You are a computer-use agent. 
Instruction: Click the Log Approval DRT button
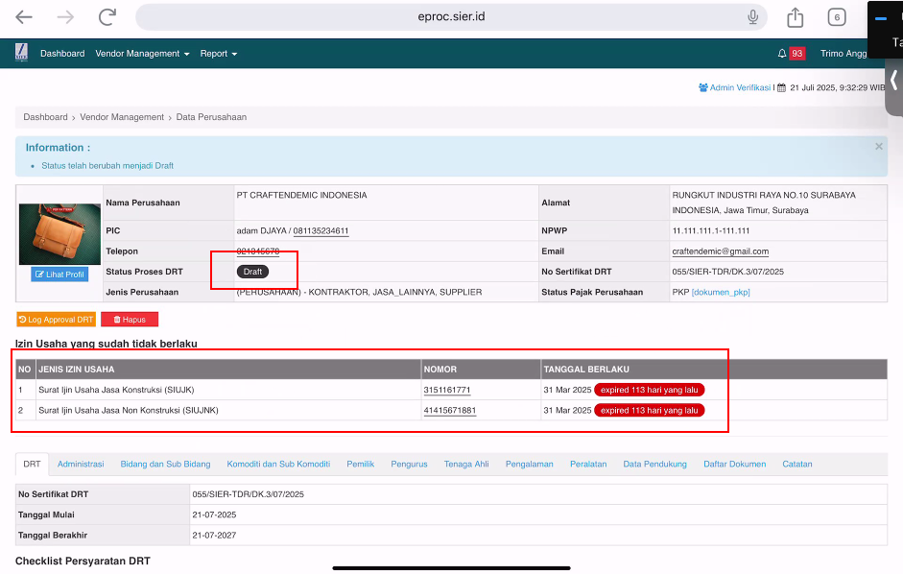tap(56, 319)
